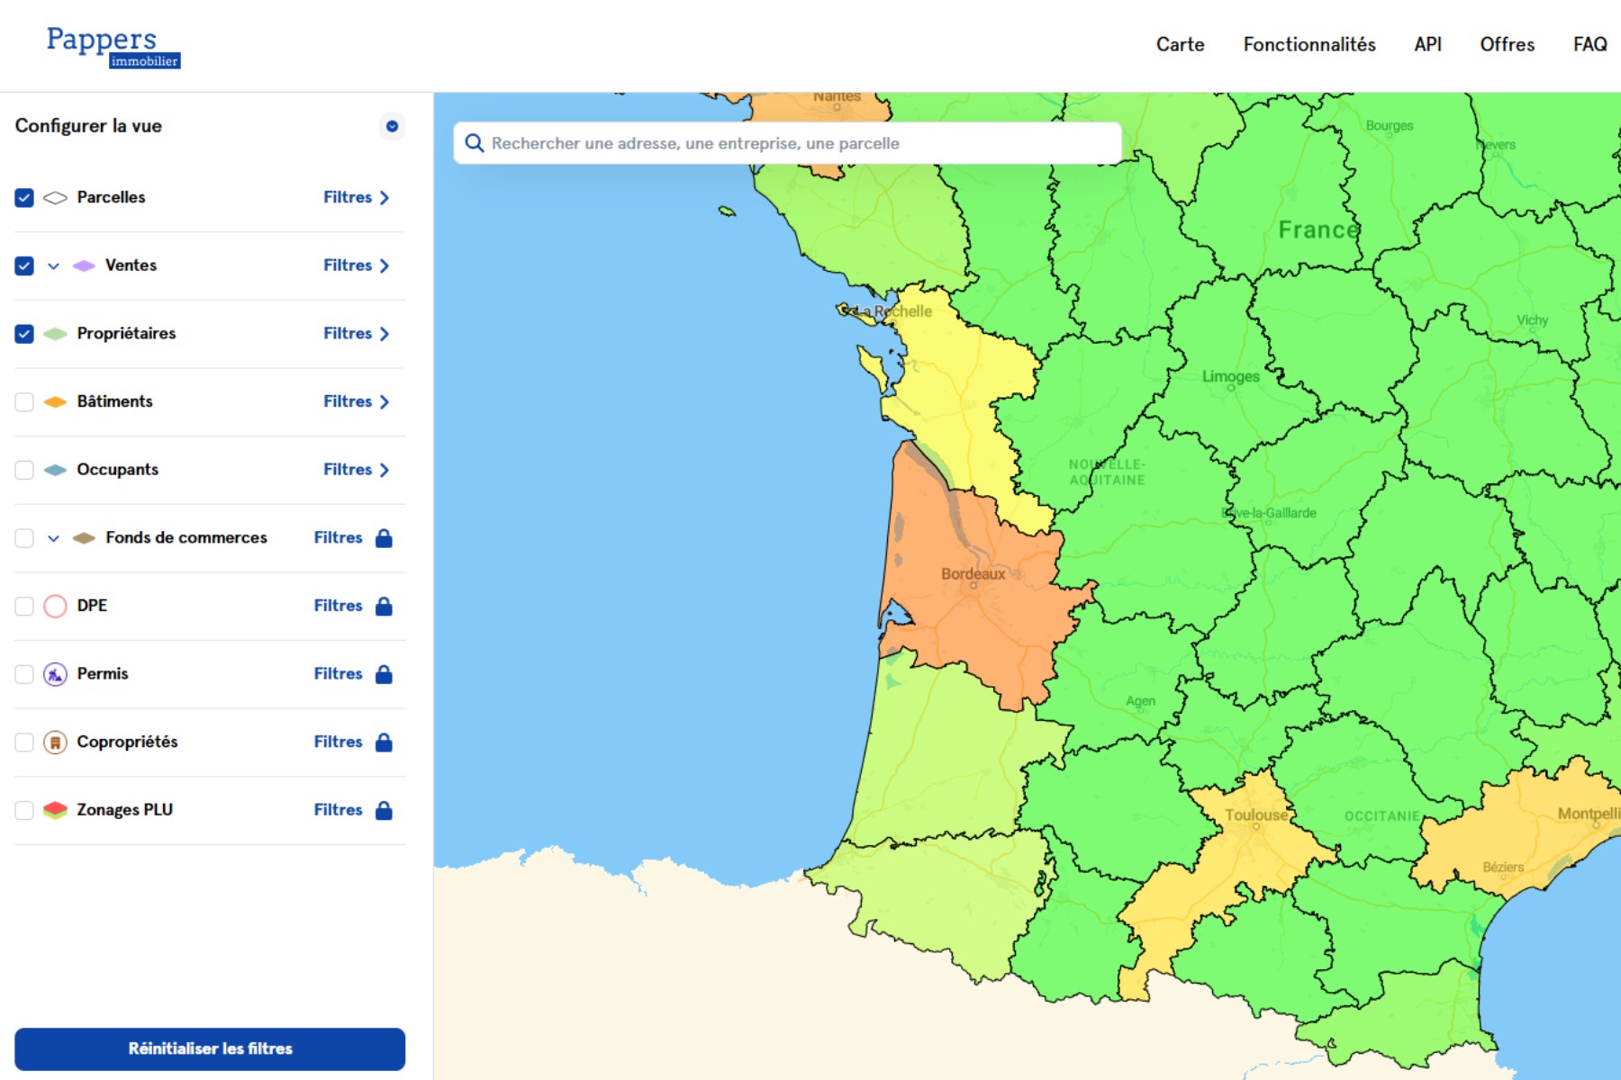Expand the Fonds de commerces chevron
This screenshot has height=1080, width=1621.
point(54,538)
